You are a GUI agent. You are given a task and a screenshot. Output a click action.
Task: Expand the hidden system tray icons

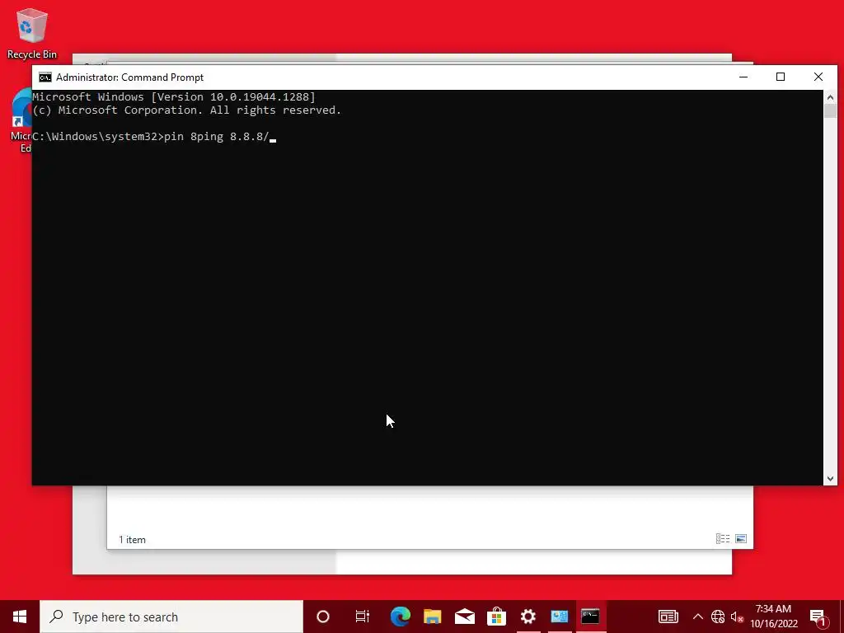[x=697, y=617]
